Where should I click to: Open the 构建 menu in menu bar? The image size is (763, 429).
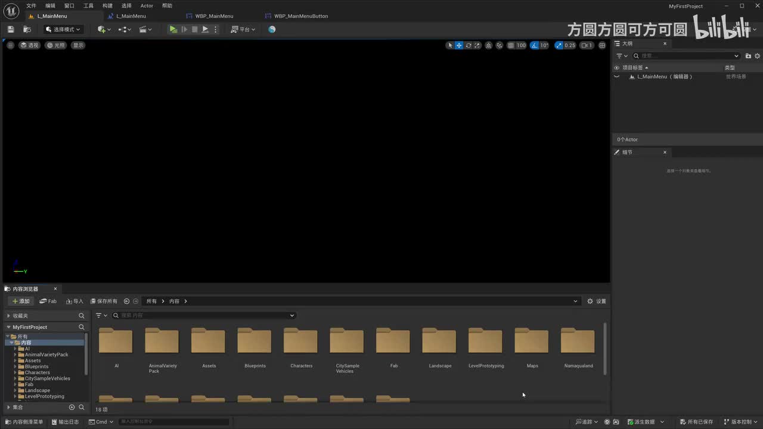tap(107, 6)
